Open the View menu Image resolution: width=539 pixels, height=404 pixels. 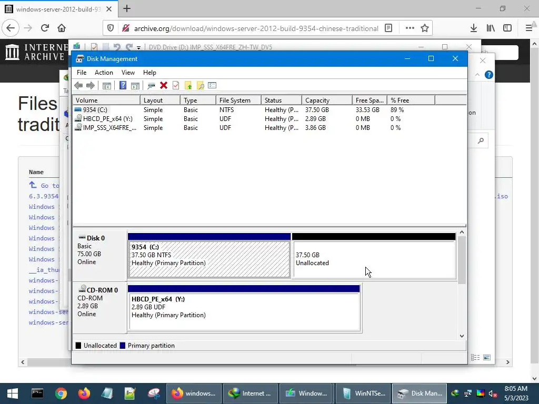128,73
